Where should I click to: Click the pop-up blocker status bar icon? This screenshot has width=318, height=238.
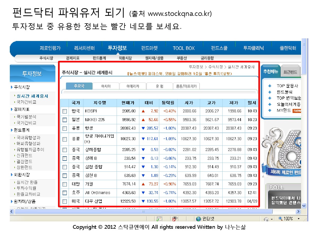click(x=159, y=219)
